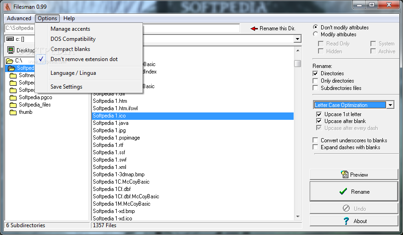
Task: Click the Preview button
Action: (x=354, y=175)
